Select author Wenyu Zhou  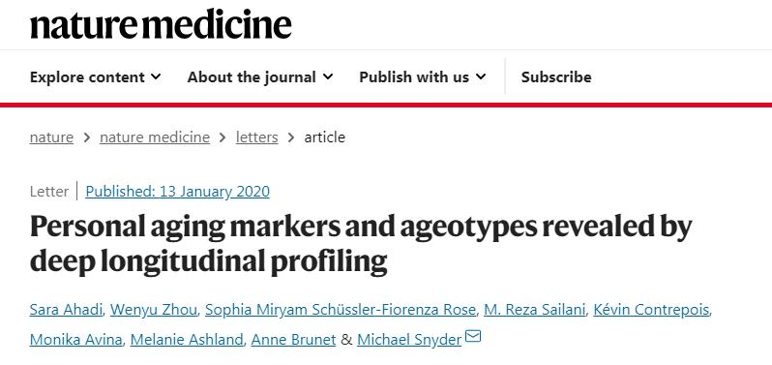154,310
